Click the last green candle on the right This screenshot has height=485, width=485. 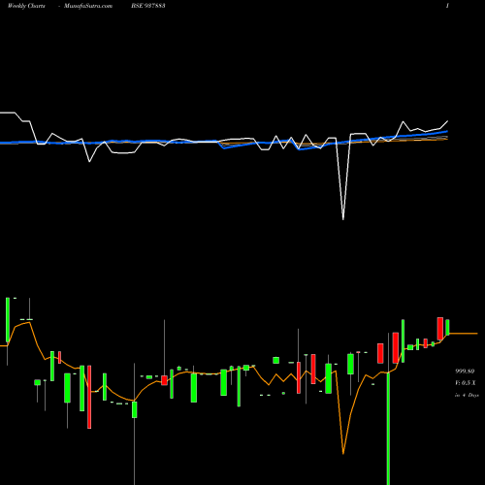coord(447,327)
